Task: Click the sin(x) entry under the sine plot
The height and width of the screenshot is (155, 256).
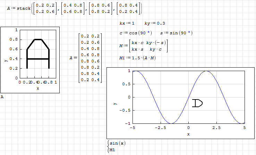Action: (116, 143)
